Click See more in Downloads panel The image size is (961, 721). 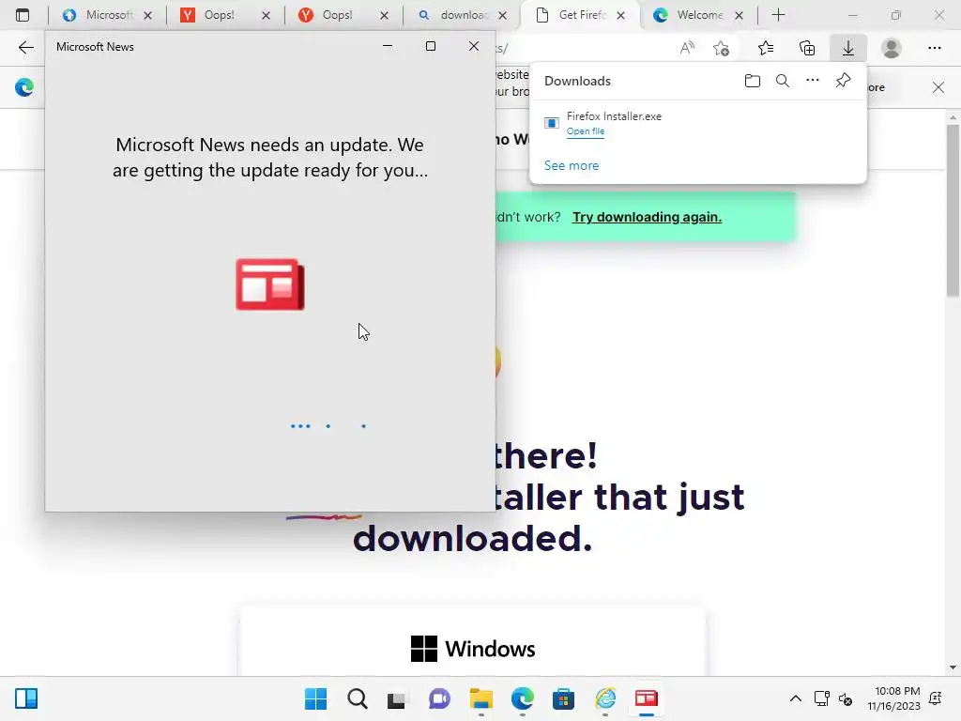(x=572, y=165)
